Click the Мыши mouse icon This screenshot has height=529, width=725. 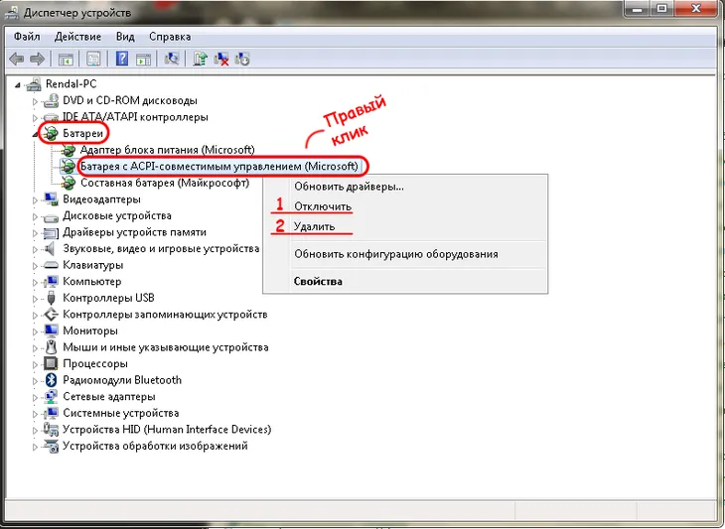(52, 347)
